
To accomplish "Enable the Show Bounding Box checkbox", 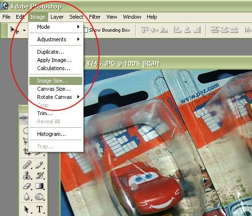I will (x=86, y=30).
